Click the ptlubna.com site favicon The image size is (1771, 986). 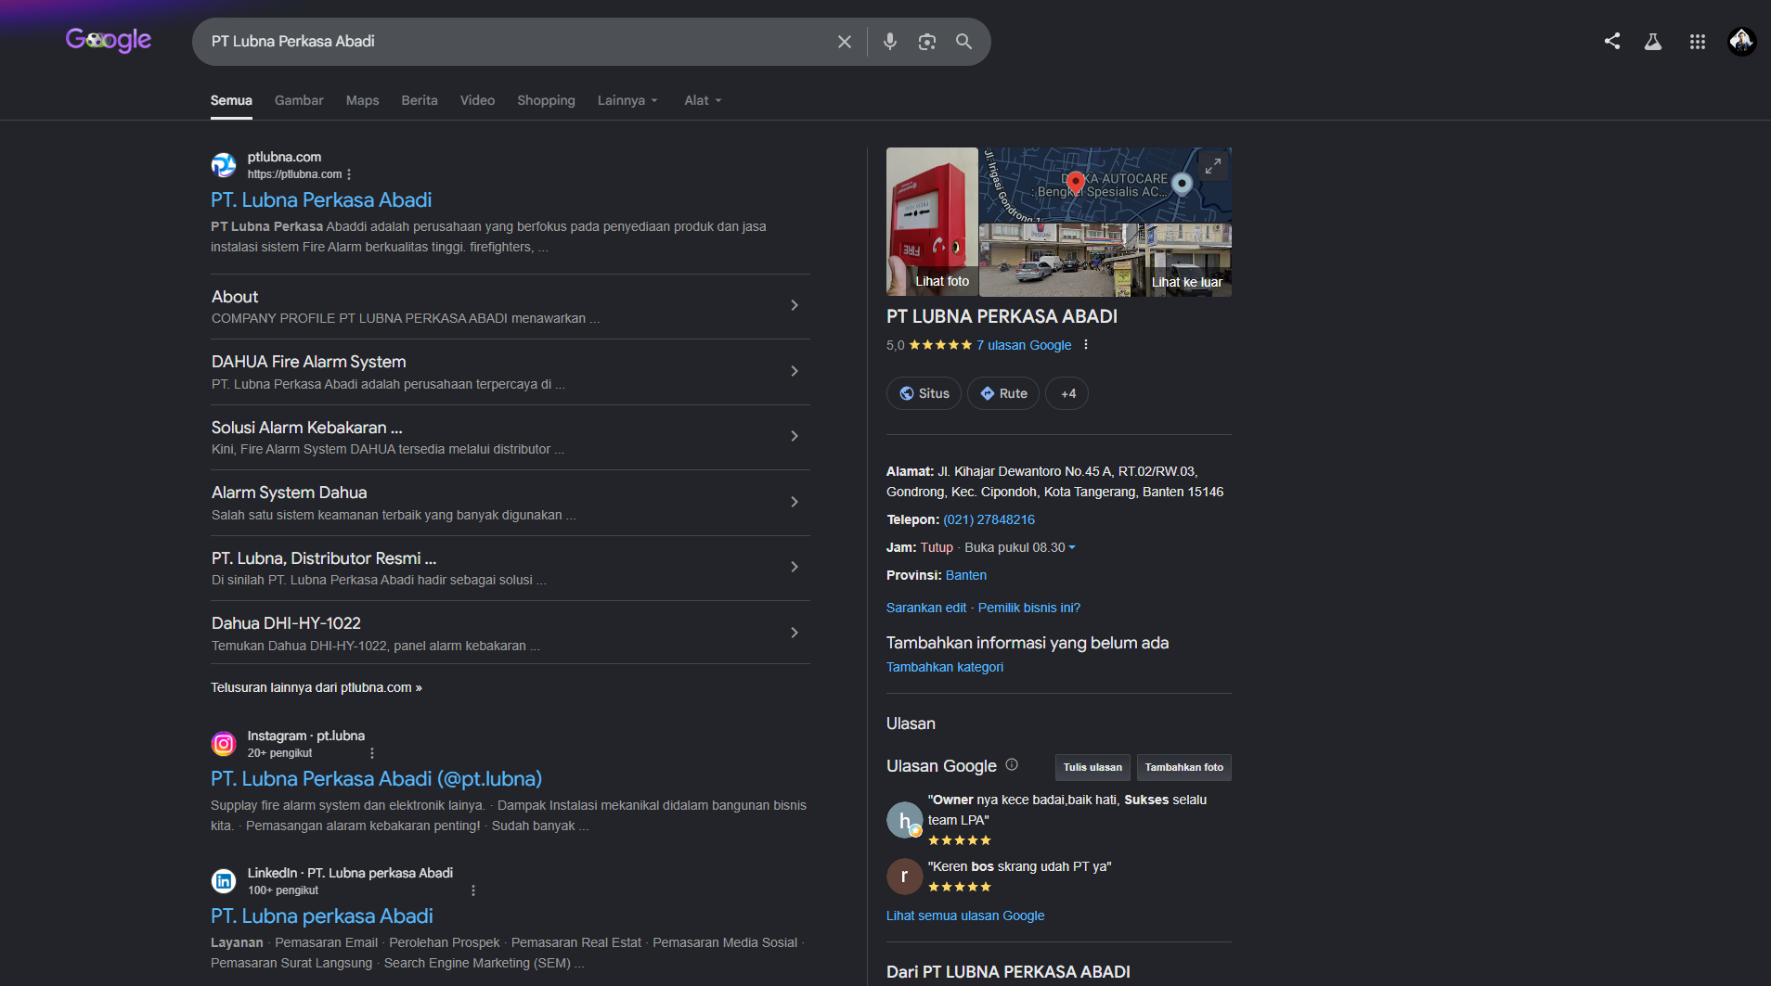(x=224, y=165)
